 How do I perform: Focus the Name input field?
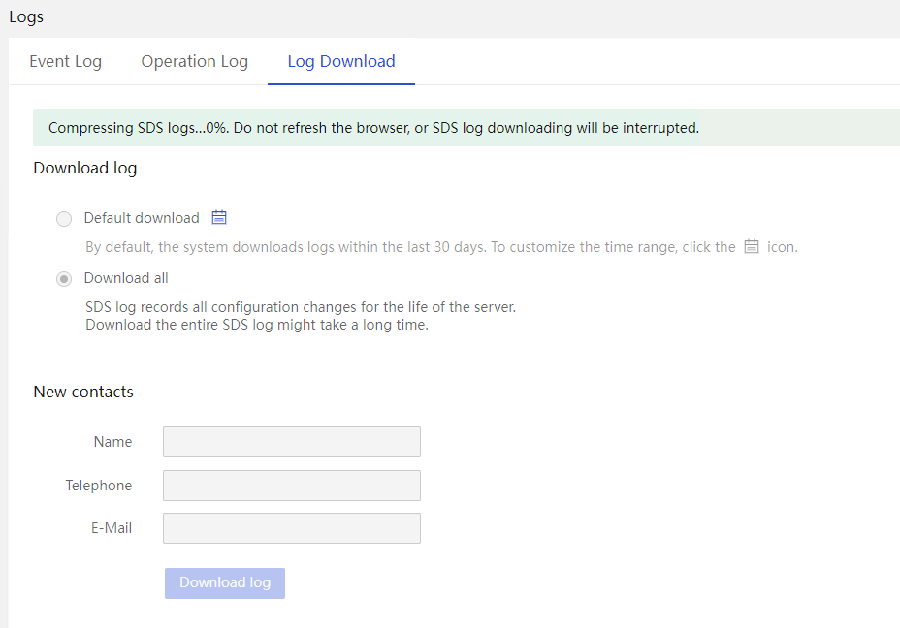tap(292, 442)
